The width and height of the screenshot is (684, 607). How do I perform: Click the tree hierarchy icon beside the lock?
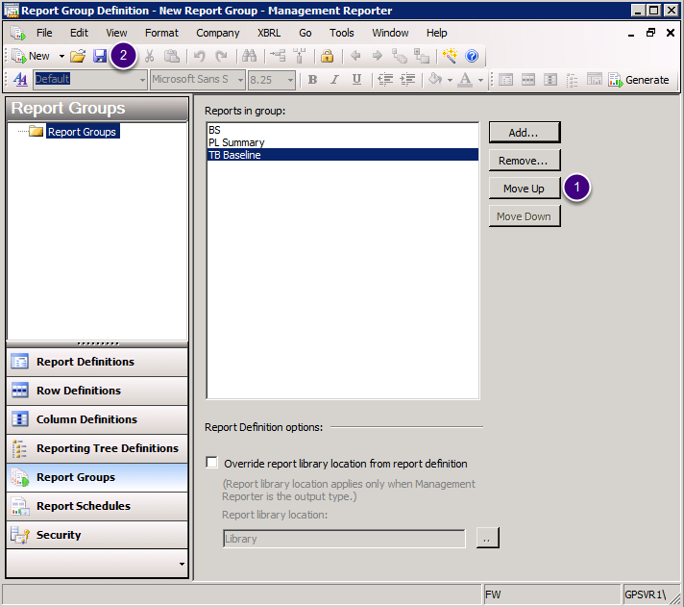pos(300,56)
